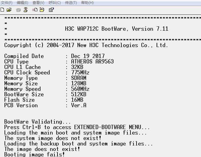201x157 pixels.
Task: Click the 'CPU Clock Speed' label
Action: pyautogui.click(x=27, y=73)
